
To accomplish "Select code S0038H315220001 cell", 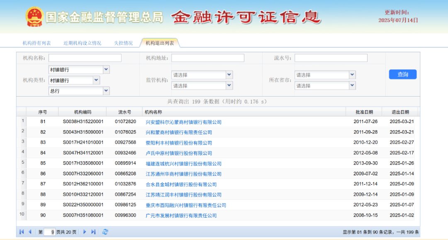I will [x=83, y=121].
